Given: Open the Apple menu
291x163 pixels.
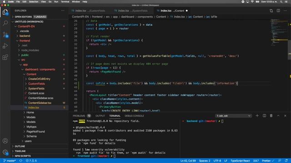Looking at the screenshot, I should (x=4, y=2).
